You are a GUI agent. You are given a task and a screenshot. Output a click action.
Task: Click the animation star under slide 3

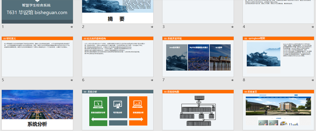232,27
